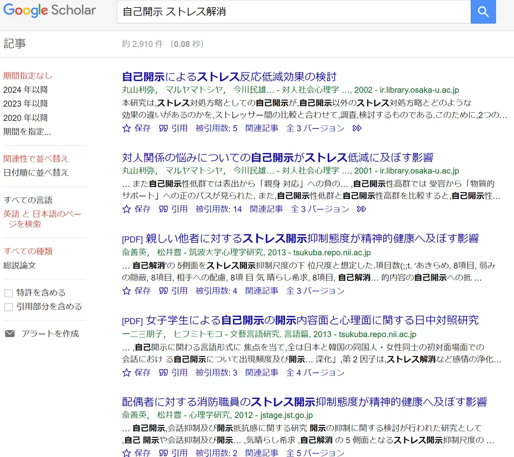Click the cite quote icon under 対人関係の悩みについての自己開示 result
The height and width of the screenshot is (457, 514).
(163, 209)
